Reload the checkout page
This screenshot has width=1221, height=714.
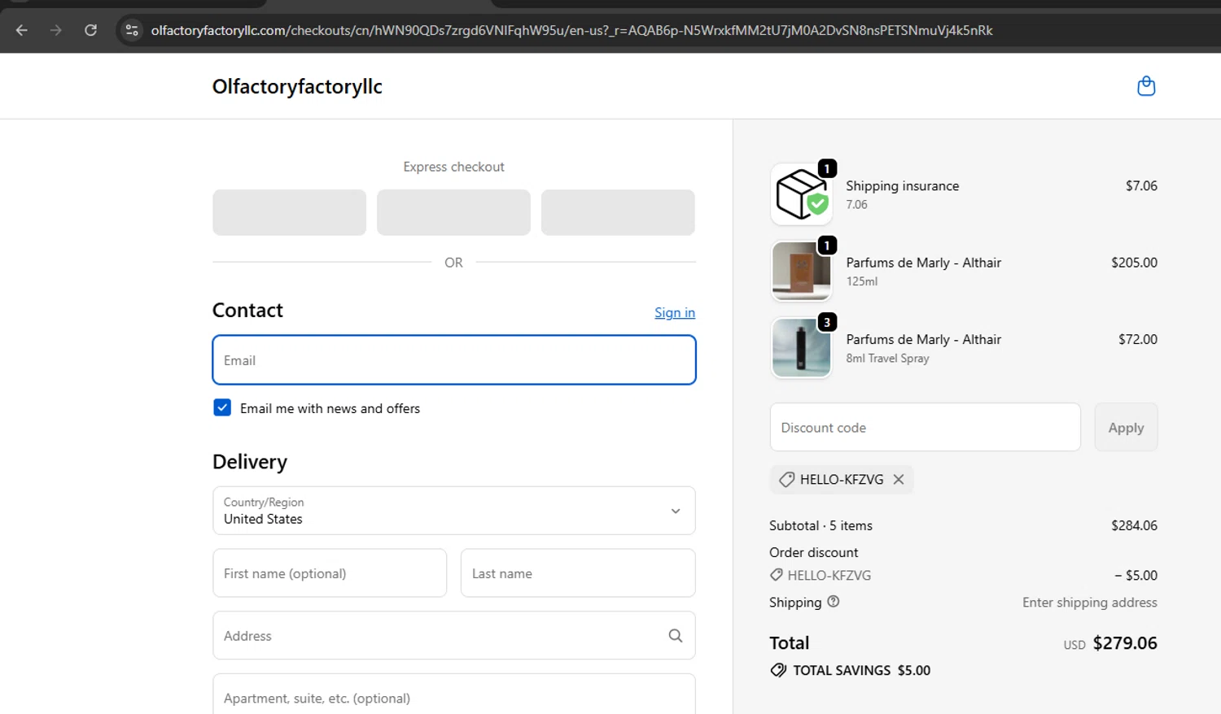[x=90, y=30]
